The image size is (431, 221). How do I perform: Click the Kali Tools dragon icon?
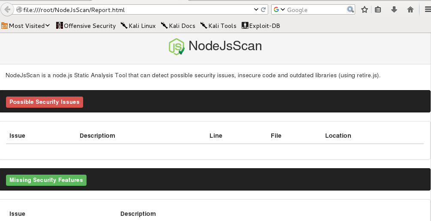coord(204,26)
